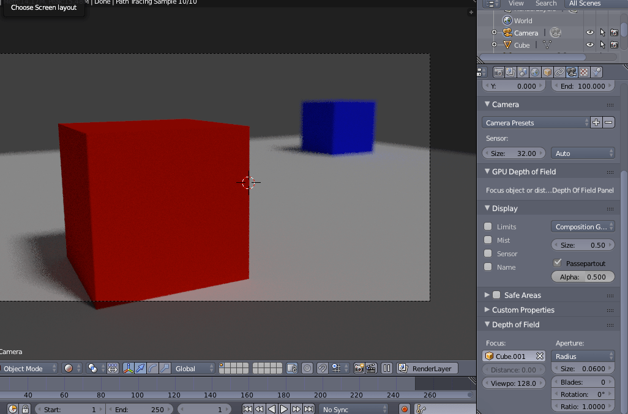
Task: Open the Scene properties tab
Action: point(523,72)
